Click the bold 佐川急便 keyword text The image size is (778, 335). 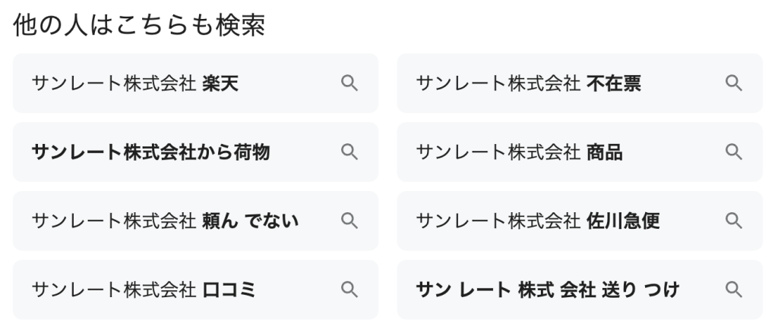point(624,221)
